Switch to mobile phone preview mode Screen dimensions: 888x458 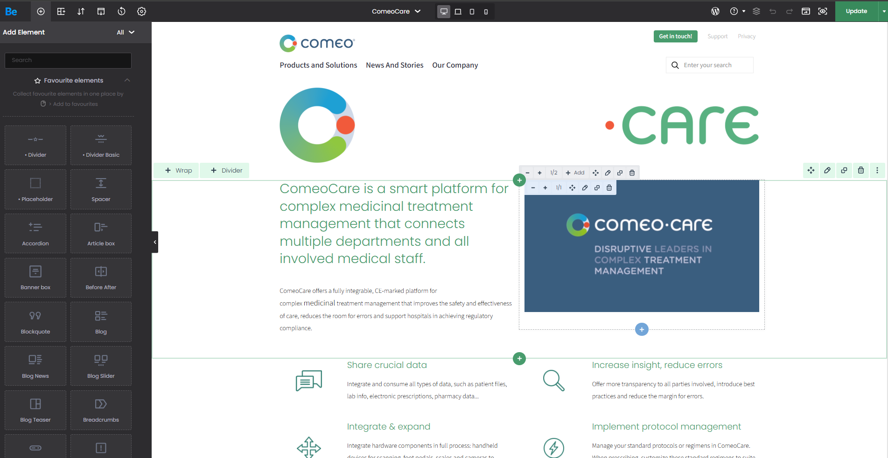[486, 12]
